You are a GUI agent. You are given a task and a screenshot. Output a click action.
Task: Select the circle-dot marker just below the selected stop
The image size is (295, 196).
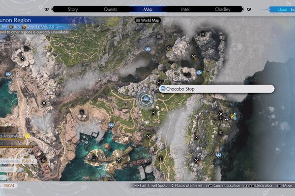[x=153, y=112]
